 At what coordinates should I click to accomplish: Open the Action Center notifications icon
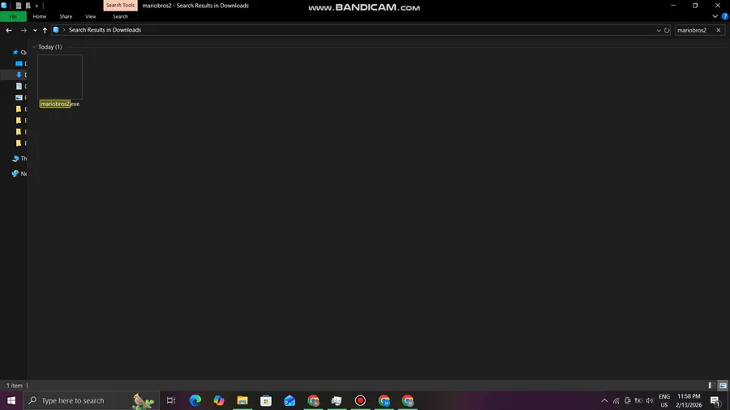coord(715,400)
